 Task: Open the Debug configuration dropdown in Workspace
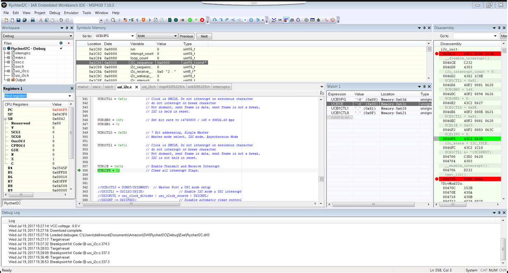[70, 36]
